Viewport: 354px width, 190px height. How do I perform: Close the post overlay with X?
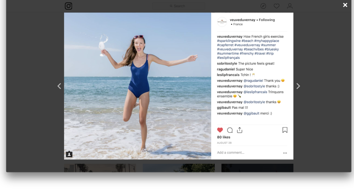coord(345,5)
